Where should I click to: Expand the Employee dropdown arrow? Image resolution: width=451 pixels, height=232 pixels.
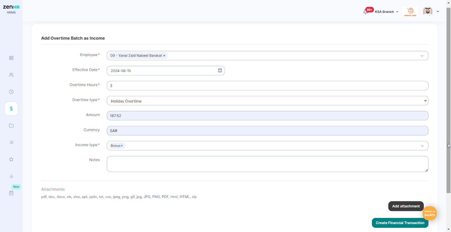pos(422,56)
